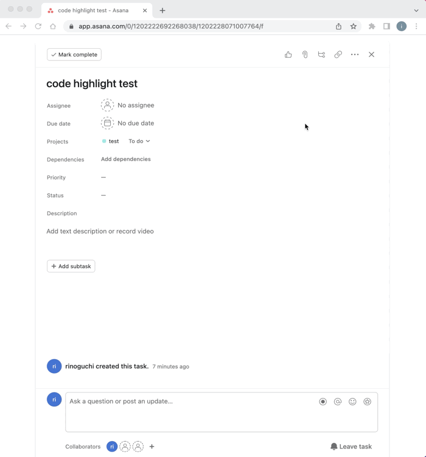Click the lock site info icon
The height and width of the screenshot is (457, 426).
click(71, 26)
